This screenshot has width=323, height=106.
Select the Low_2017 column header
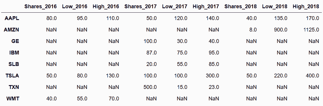pyautogui.click(x=175, y=6)
